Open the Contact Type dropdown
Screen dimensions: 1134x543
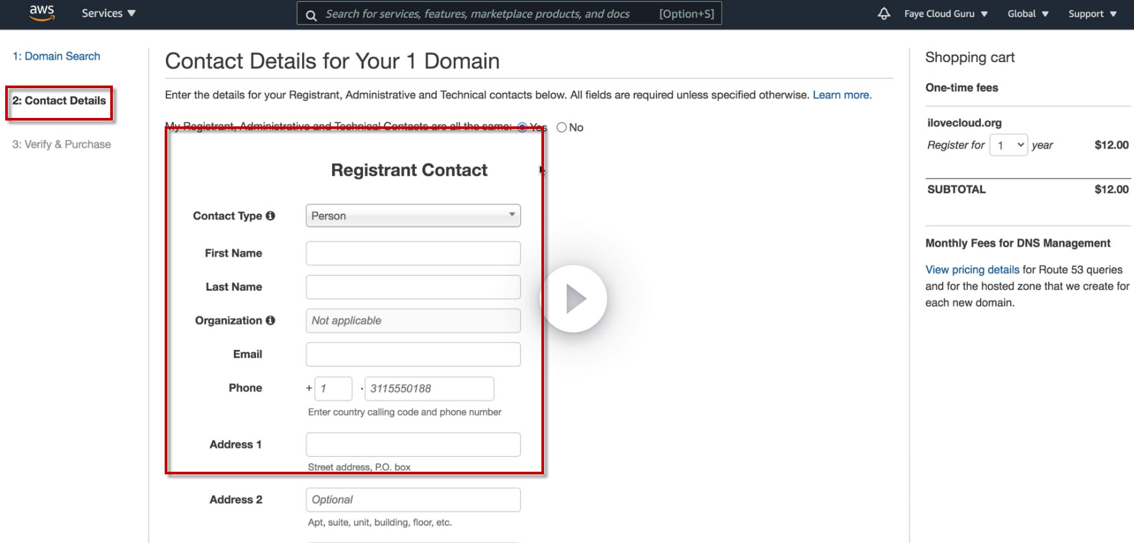coord(413,216)
